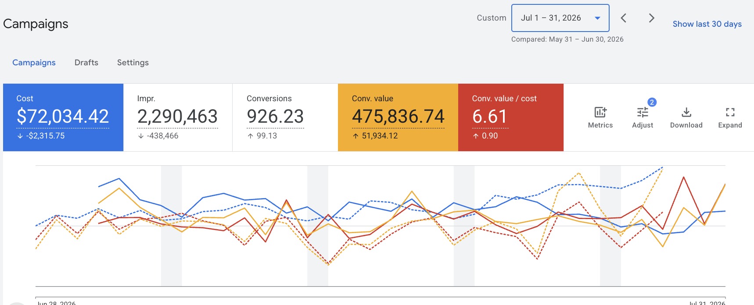The width and height of the screenshot is (754, 305).
Task: Switch to the Drafts tab
Action: (x=86, y=63)
